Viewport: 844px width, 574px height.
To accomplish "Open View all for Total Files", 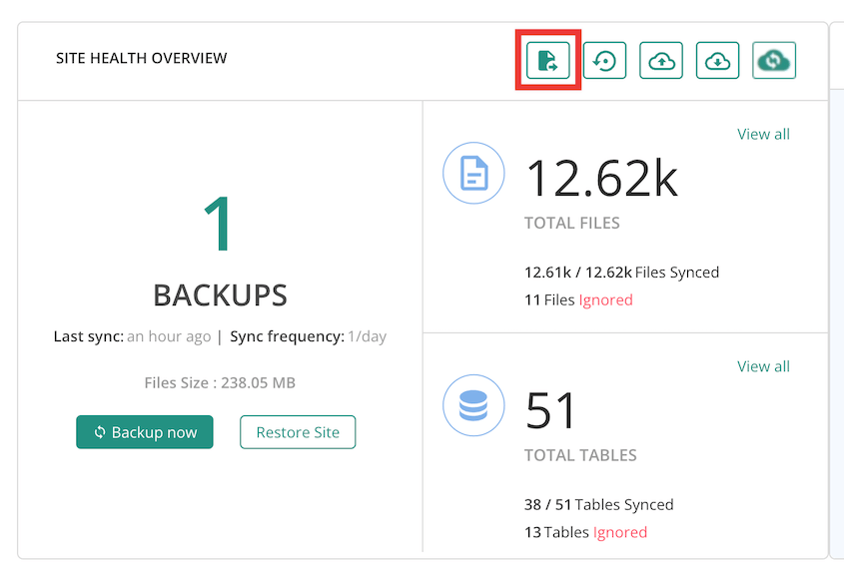I will pyautogui.click(x=763, y=134).
